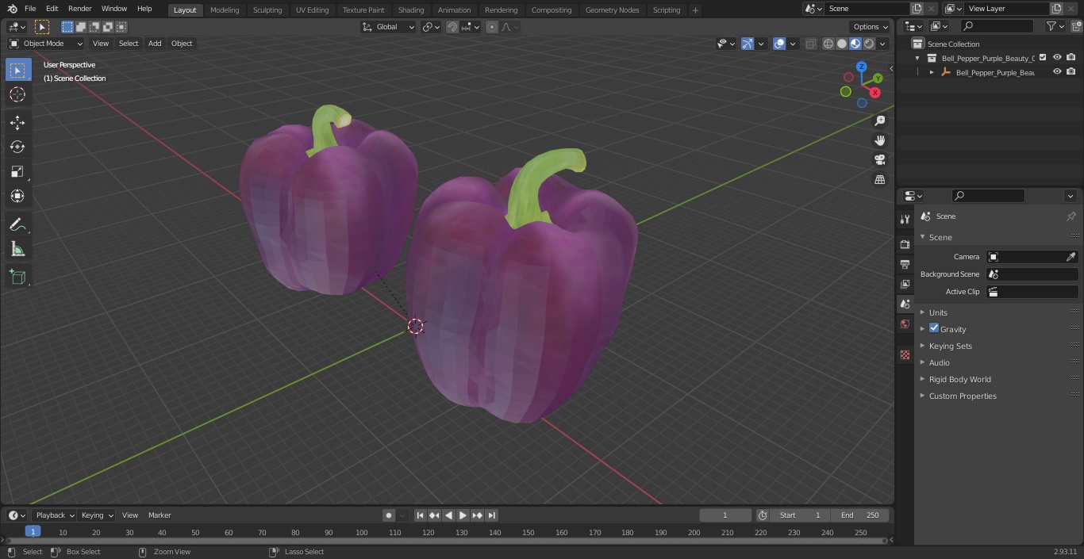Choose the Add Cube tool
The height and width of the screenshot is (559, 1084).
click(17, 277)
